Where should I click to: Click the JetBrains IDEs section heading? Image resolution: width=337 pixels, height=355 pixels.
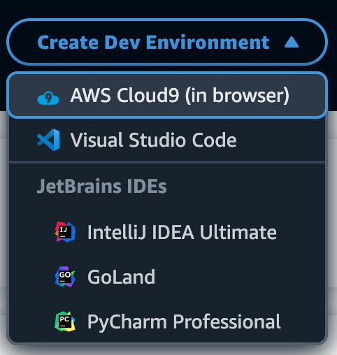pyautogui.click(x=101, y=186)
